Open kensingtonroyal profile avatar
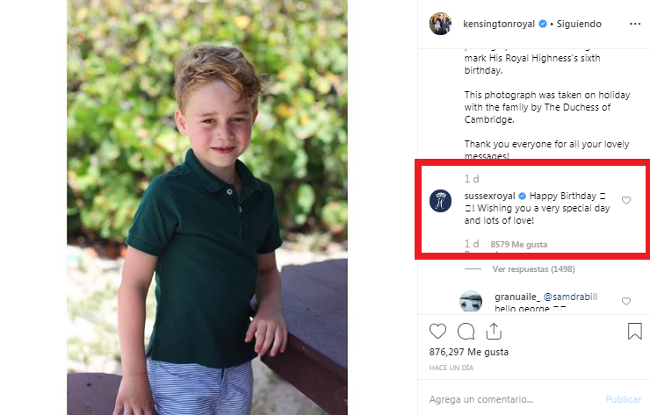This screenshot has width=650, height=415. pyautogui.click(x=440, y=24)
